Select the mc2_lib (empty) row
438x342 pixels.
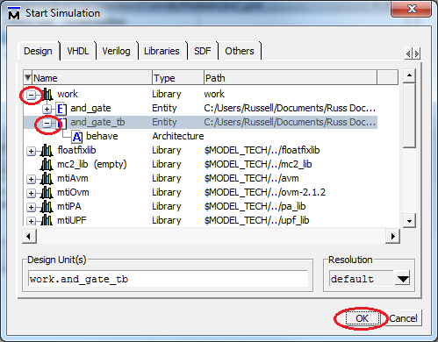200,165
